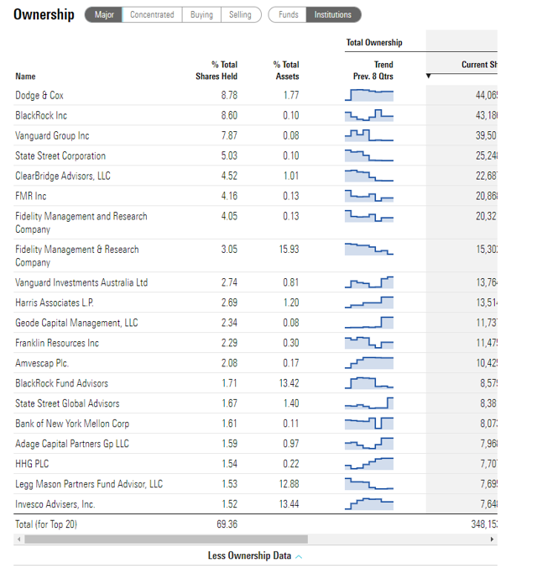Select total 69.36 percent value

(x=227, y=524)
